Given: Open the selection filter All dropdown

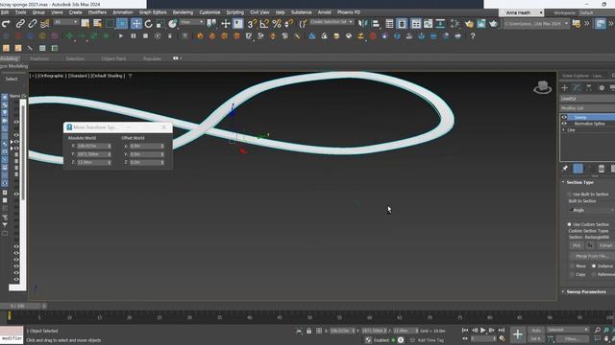Looking at the screenshot, I should (66, 22).
